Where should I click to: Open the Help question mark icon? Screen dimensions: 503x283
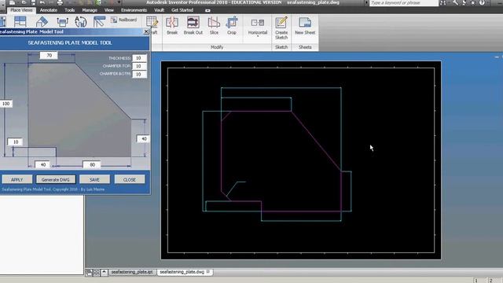[482, 3]
